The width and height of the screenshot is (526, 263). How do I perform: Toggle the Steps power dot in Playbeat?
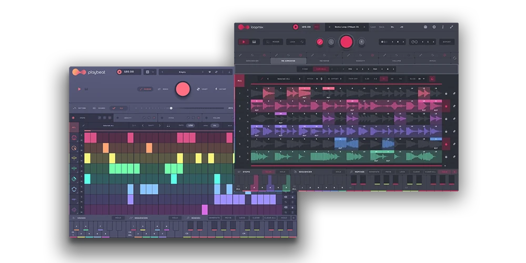tap(74, 118)
